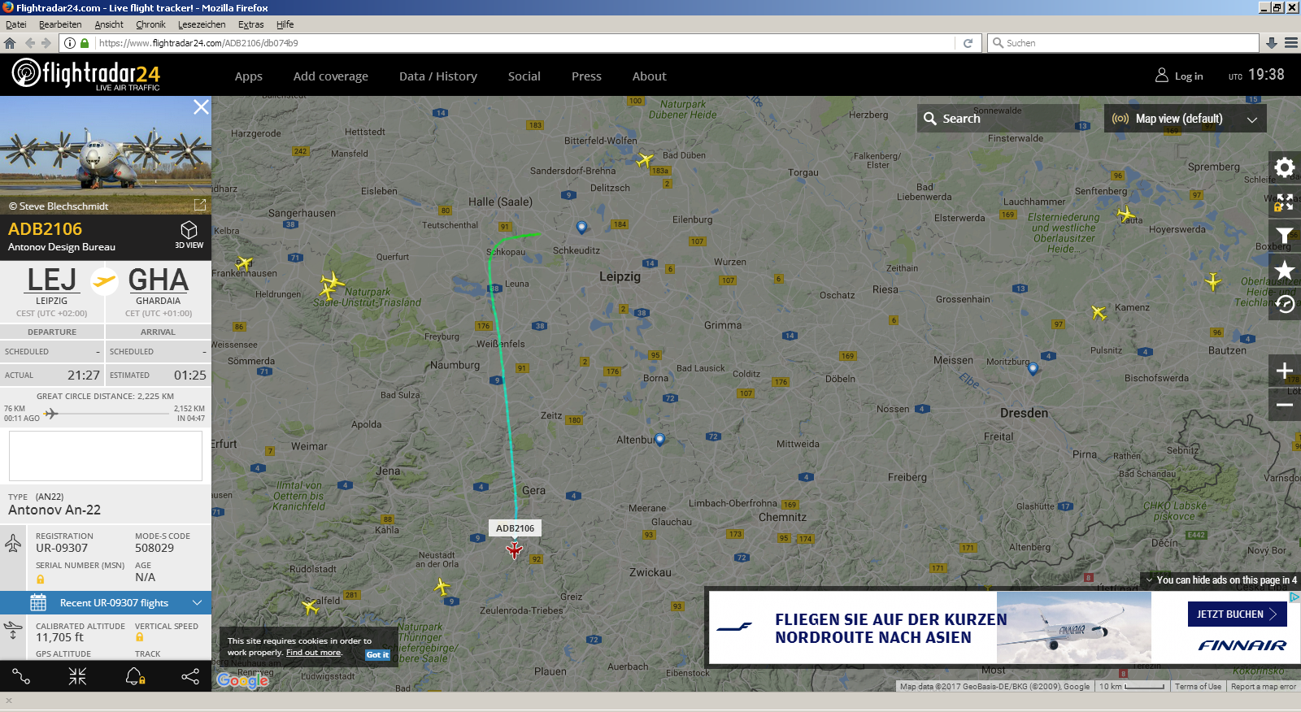Click the share icon in bottom panel
Image resolution: width=1301 pixels, height=712 pixels.
coord(190,676)
